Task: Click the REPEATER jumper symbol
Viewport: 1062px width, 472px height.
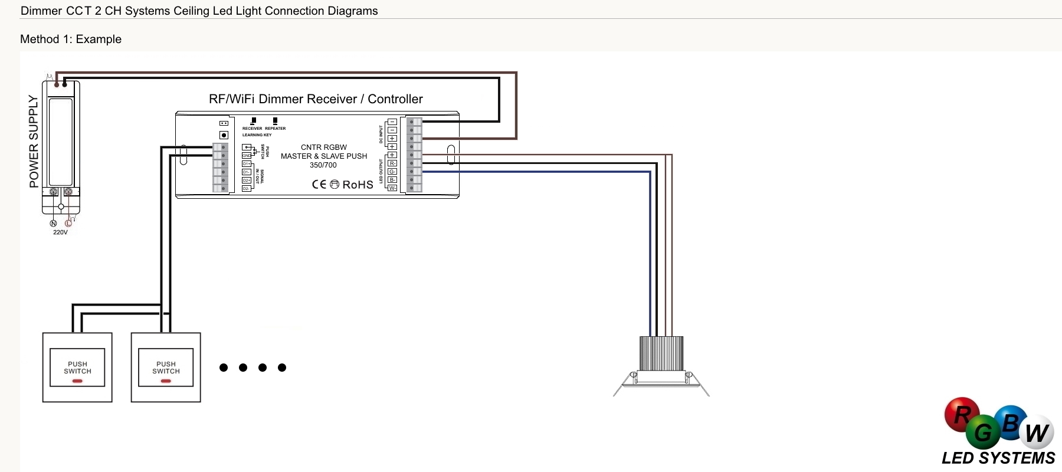Action: (x=275, y=122)
